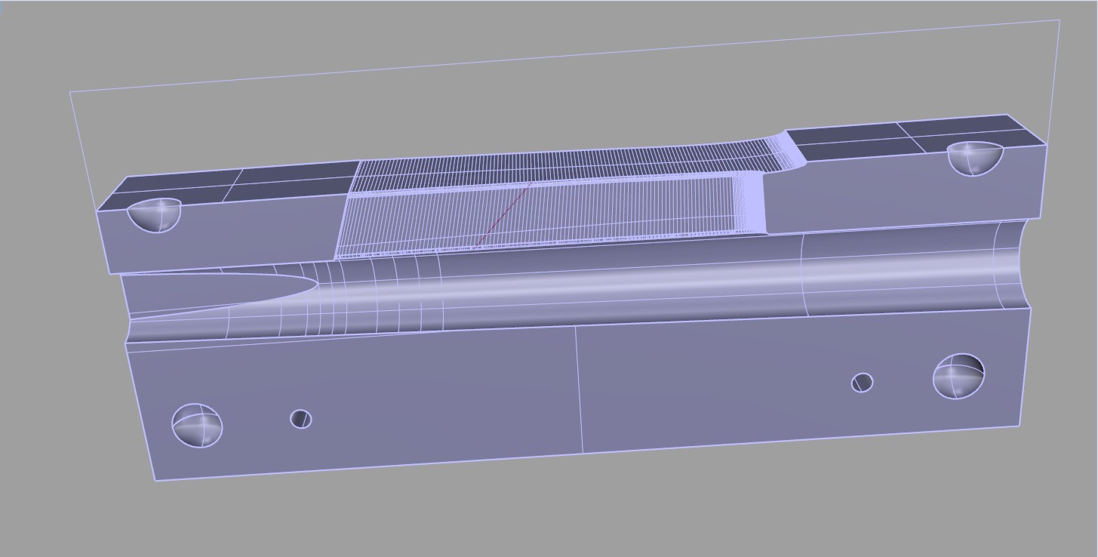Select the small hole on the left front face
1098x557 pixels.
tap(301, 419)
